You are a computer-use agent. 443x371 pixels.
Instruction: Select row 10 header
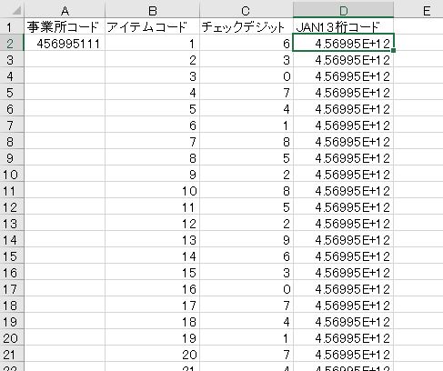point(12,175)
